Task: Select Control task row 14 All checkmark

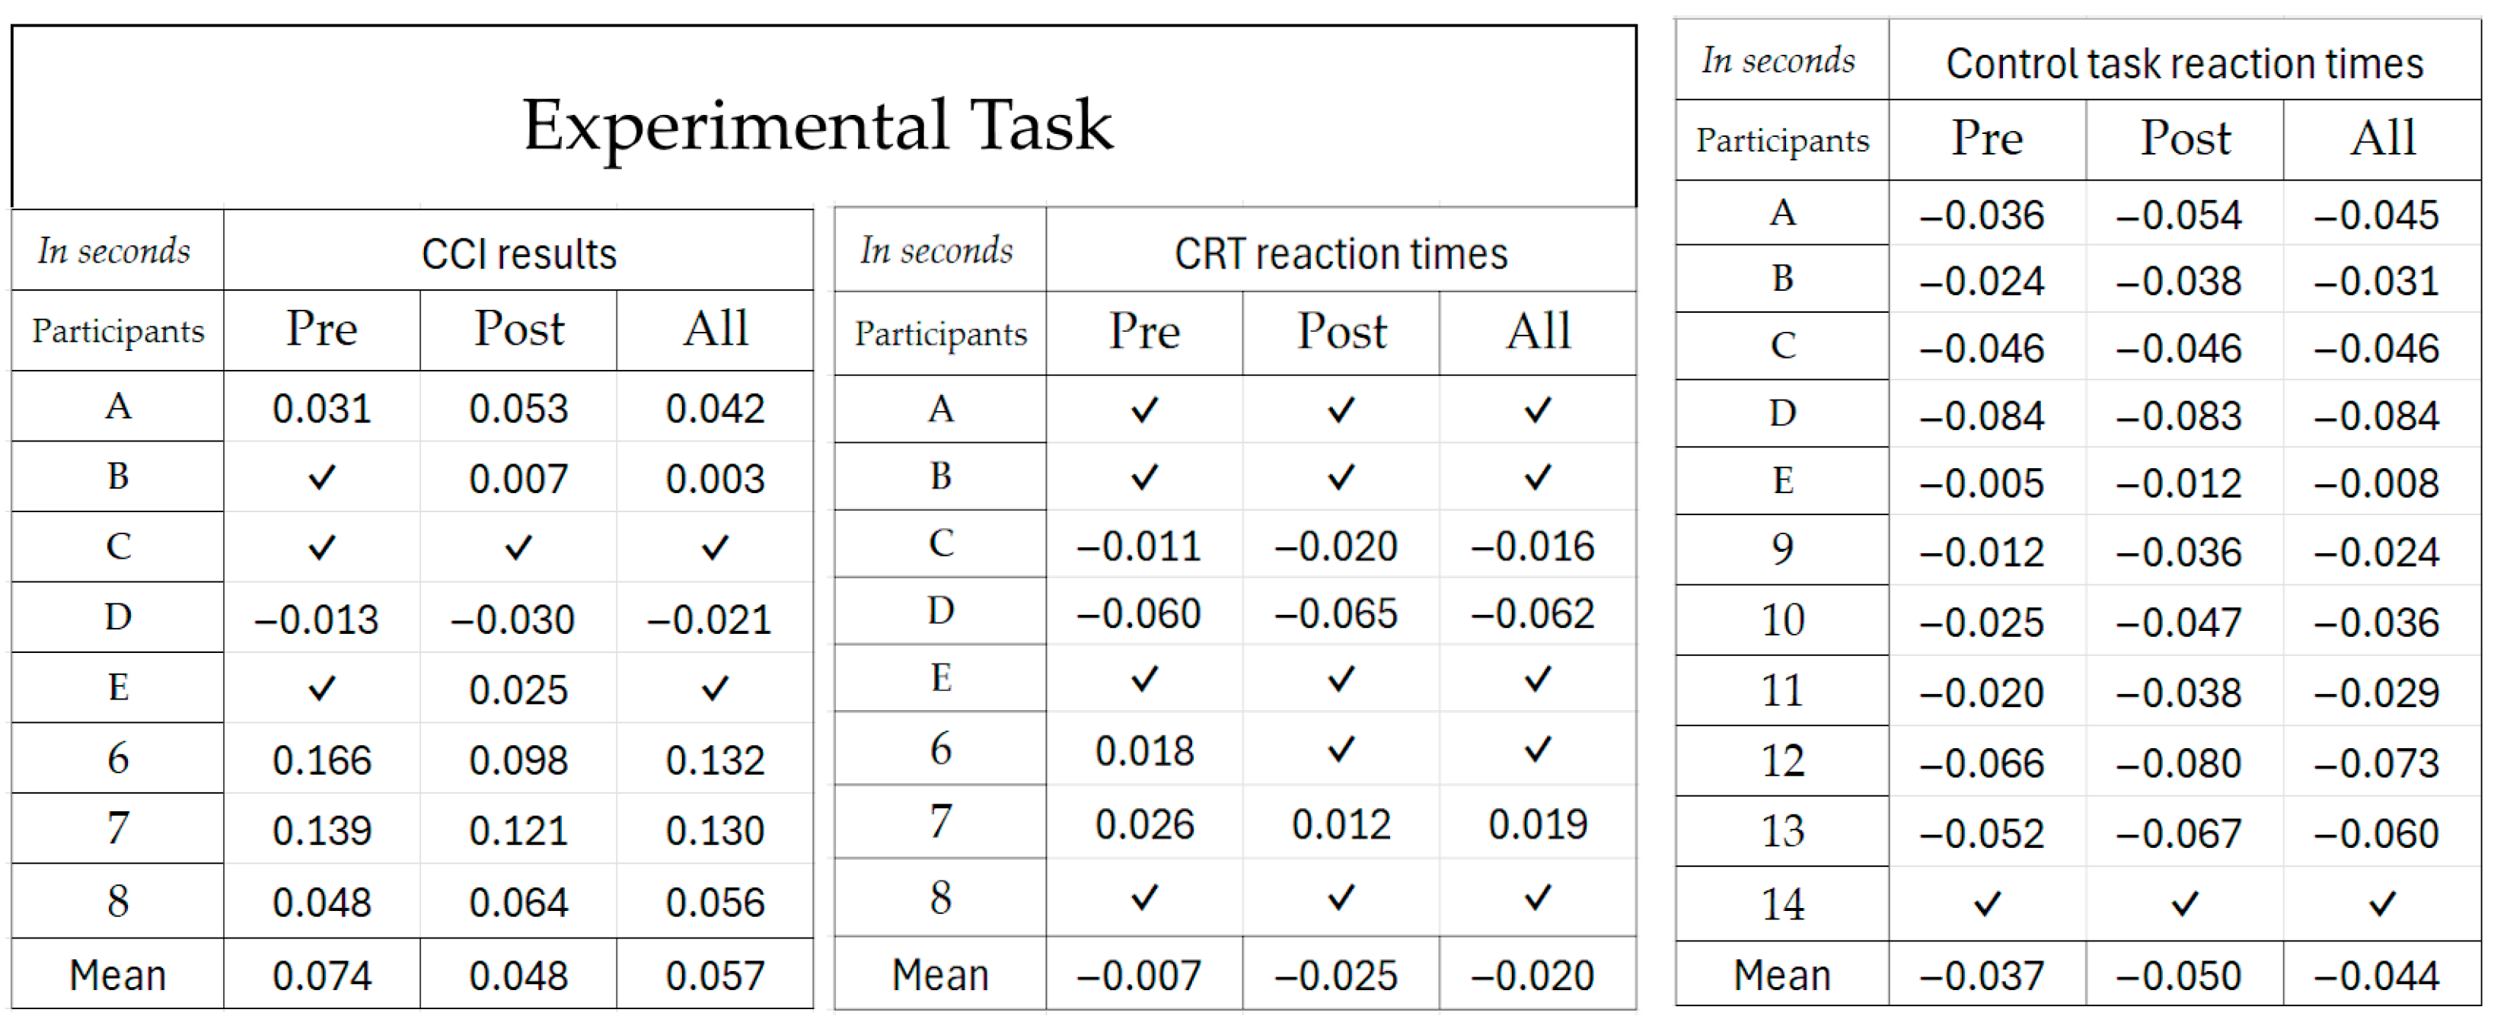Action: click(x=2381, y=904)
